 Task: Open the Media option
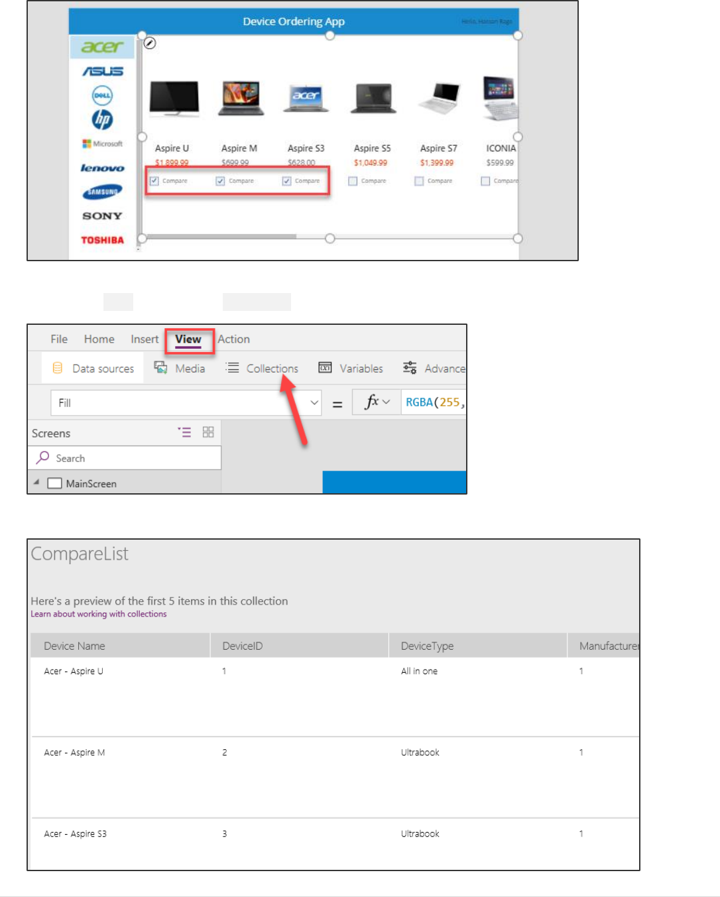click(180, 368)
